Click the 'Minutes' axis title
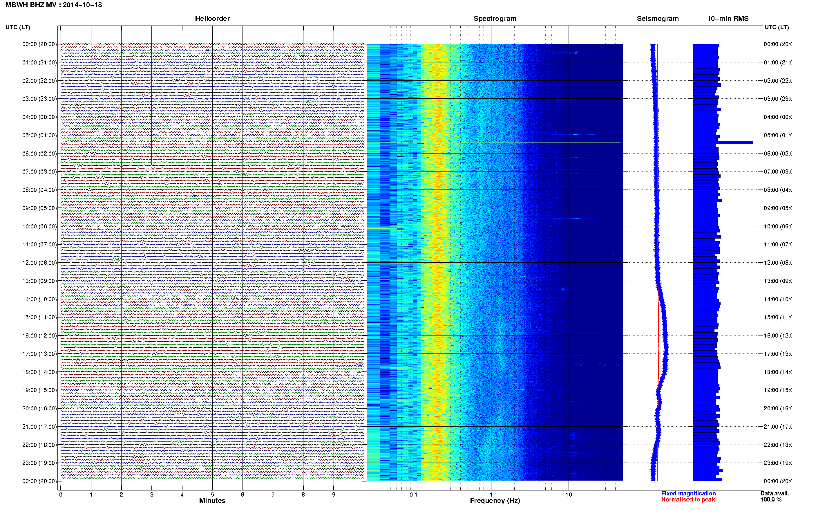825x516 pixels. tap(212, 501)
